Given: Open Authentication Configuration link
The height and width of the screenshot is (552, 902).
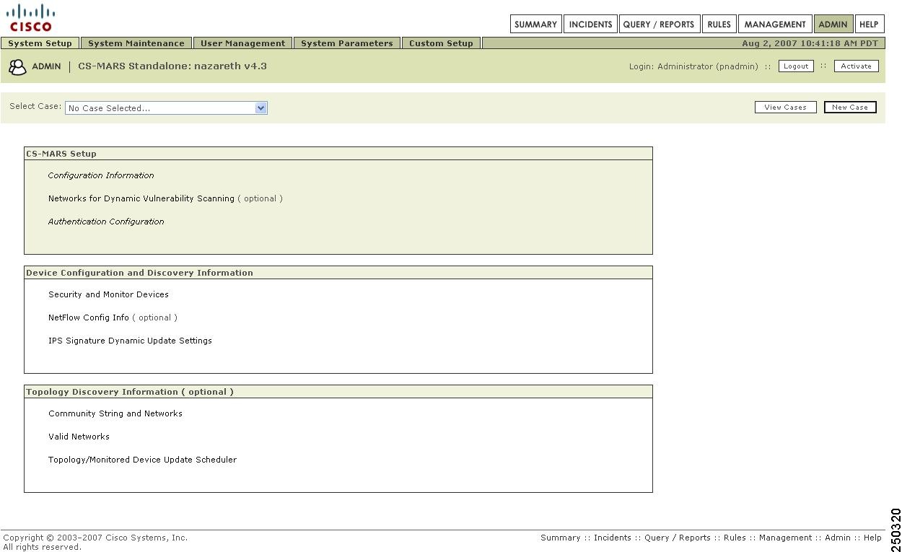Looking at the screenshot, I should point(106,222).
